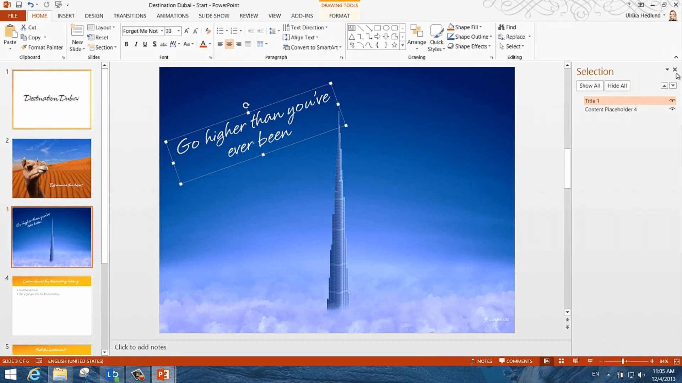Switch to Drawing Tools Format tab
The width and height of the screenshot is (682, 383).
339,16
